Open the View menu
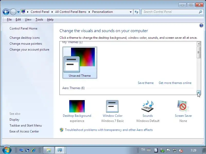The image size is (206, 154). pyautogui.click(x=28, y=20)
